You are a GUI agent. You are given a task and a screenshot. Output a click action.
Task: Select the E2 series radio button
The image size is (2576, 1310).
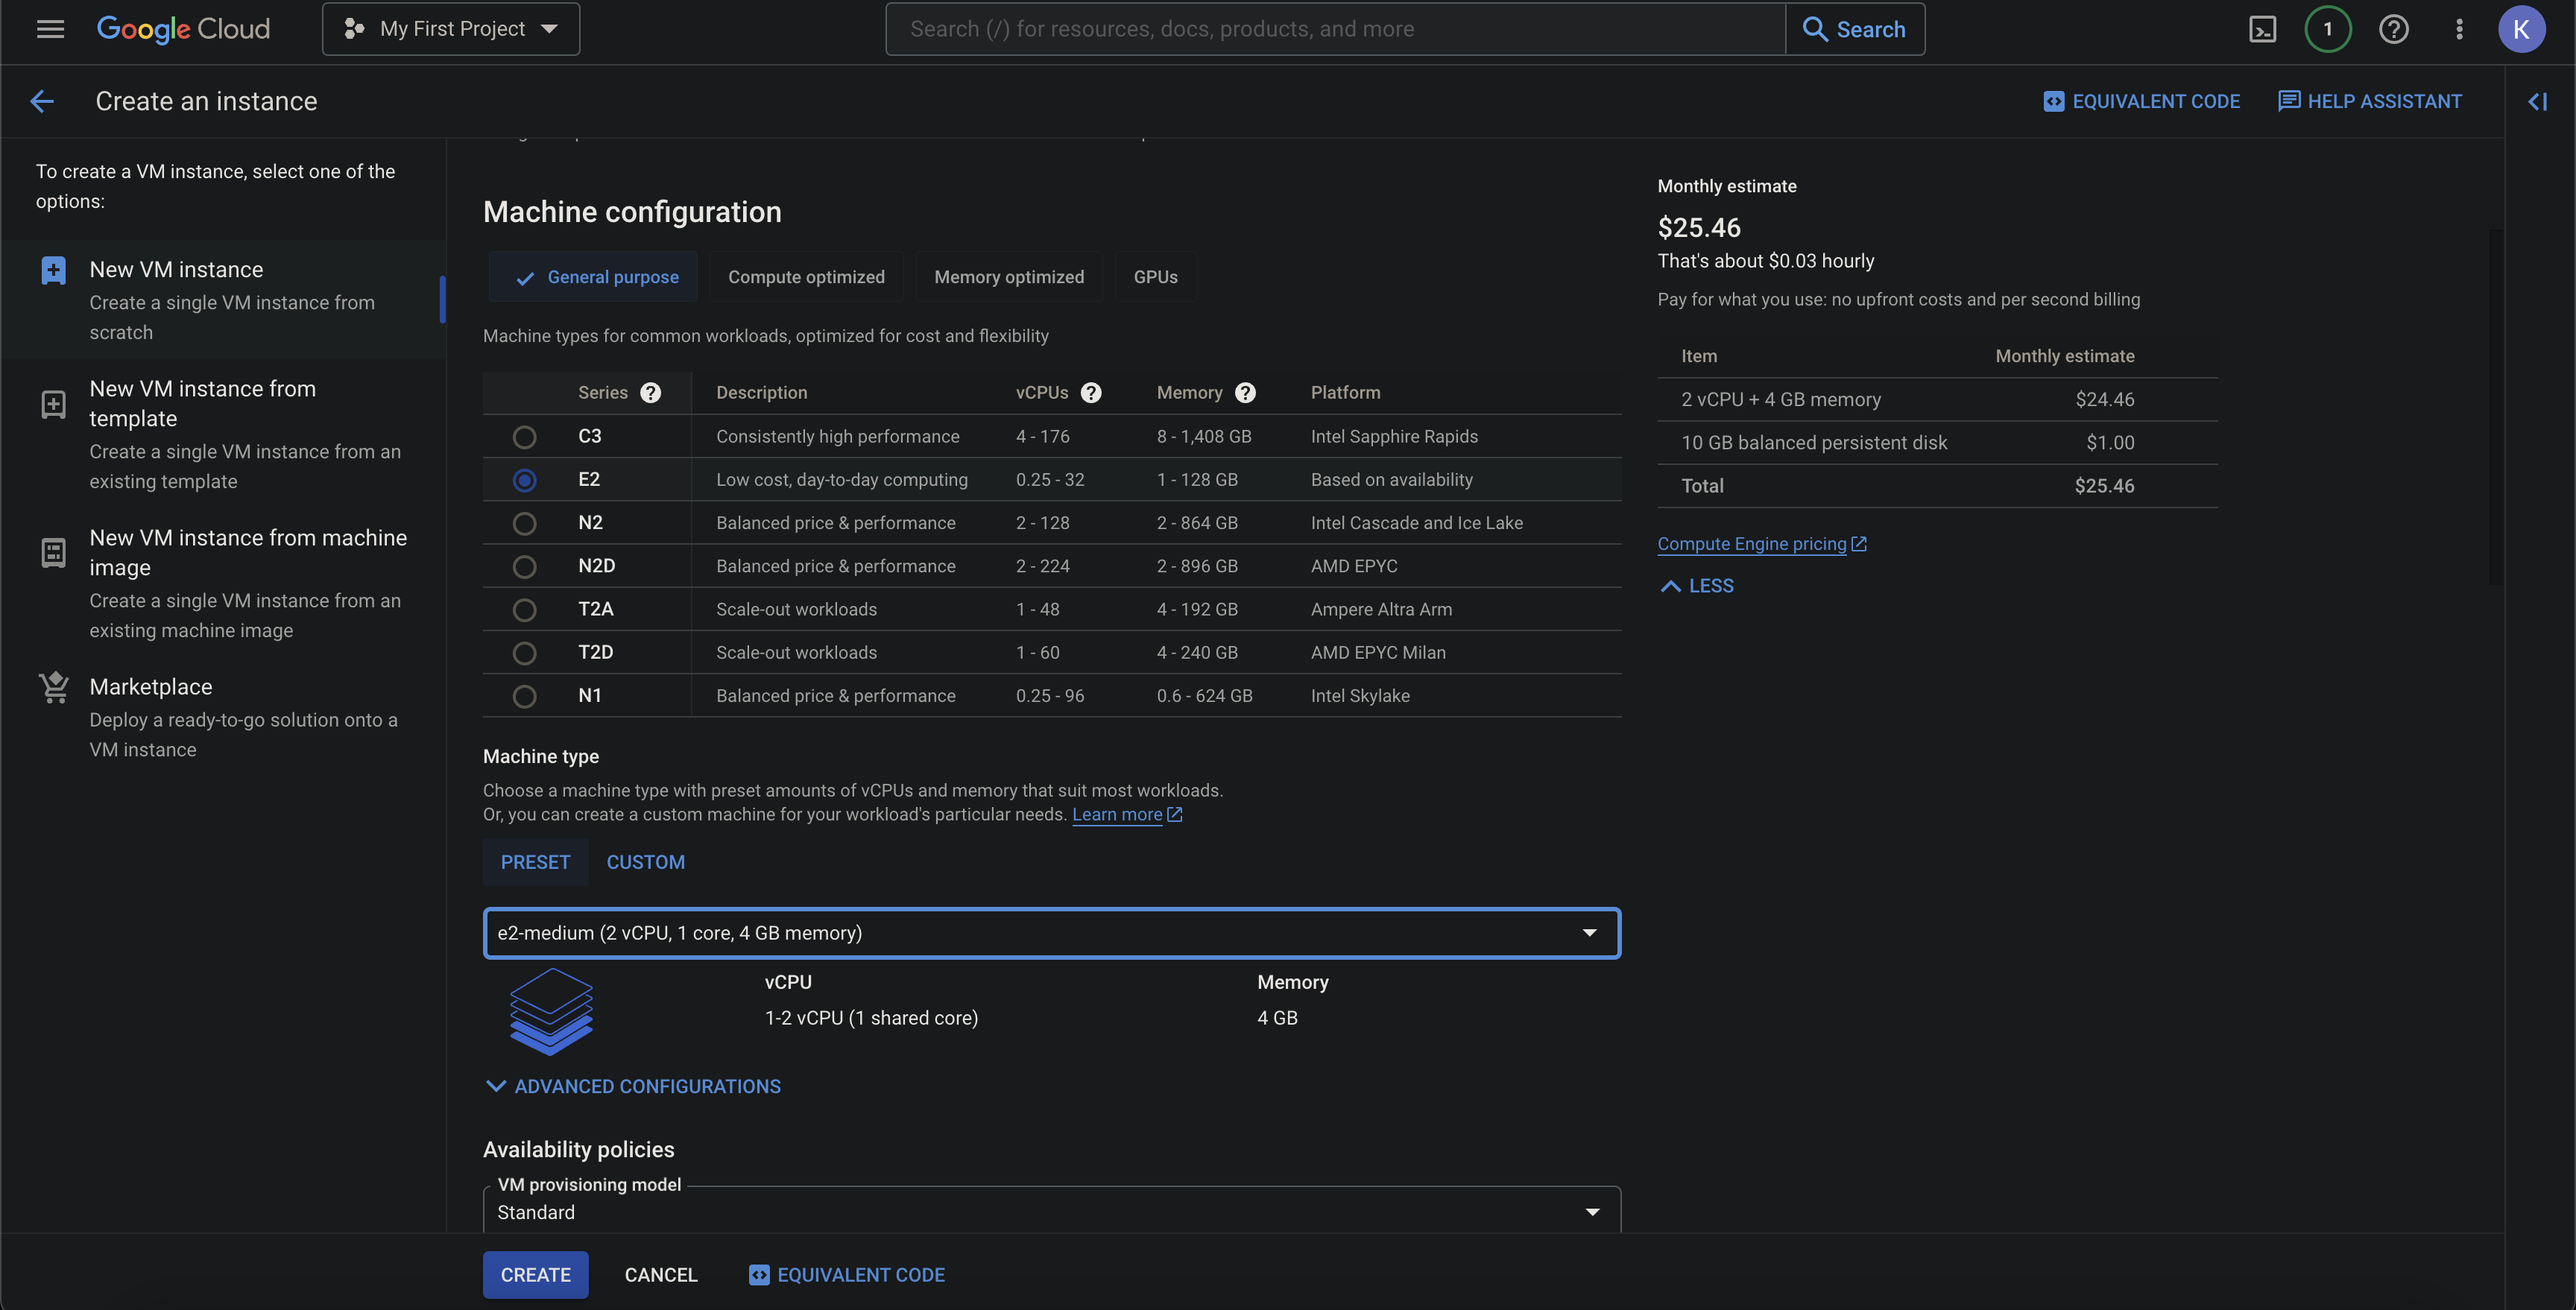(x=524, y=480)
